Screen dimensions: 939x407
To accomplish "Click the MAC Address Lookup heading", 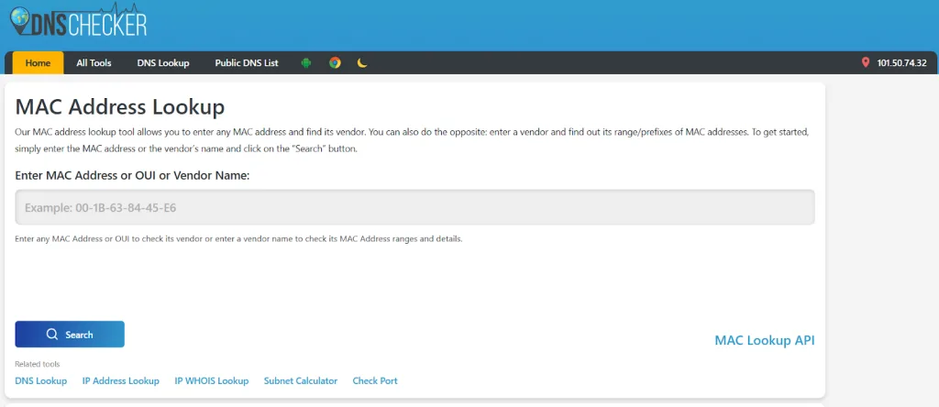I will point(120,107).
